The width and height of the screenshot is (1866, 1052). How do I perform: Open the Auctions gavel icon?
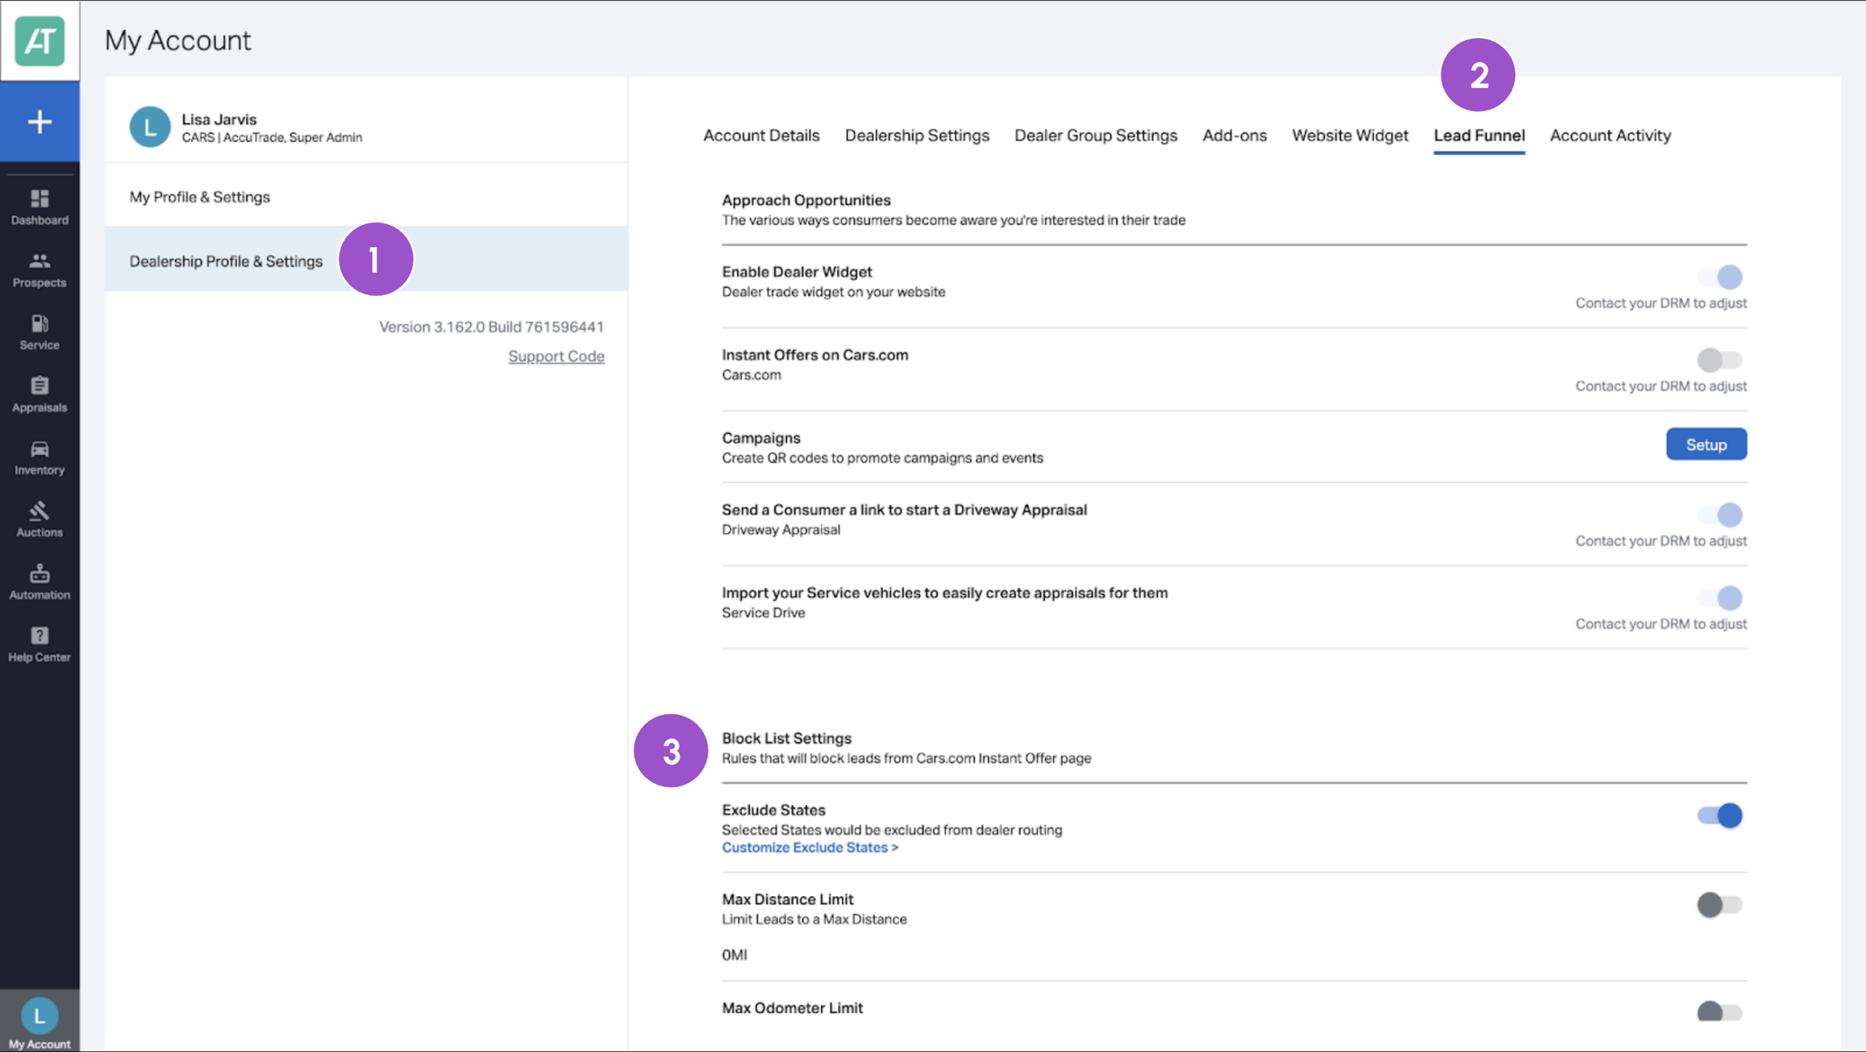39,520
